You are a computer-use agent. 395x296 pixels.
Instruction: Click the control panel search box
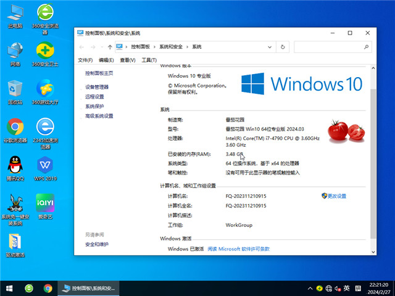[x=333, y=47]
